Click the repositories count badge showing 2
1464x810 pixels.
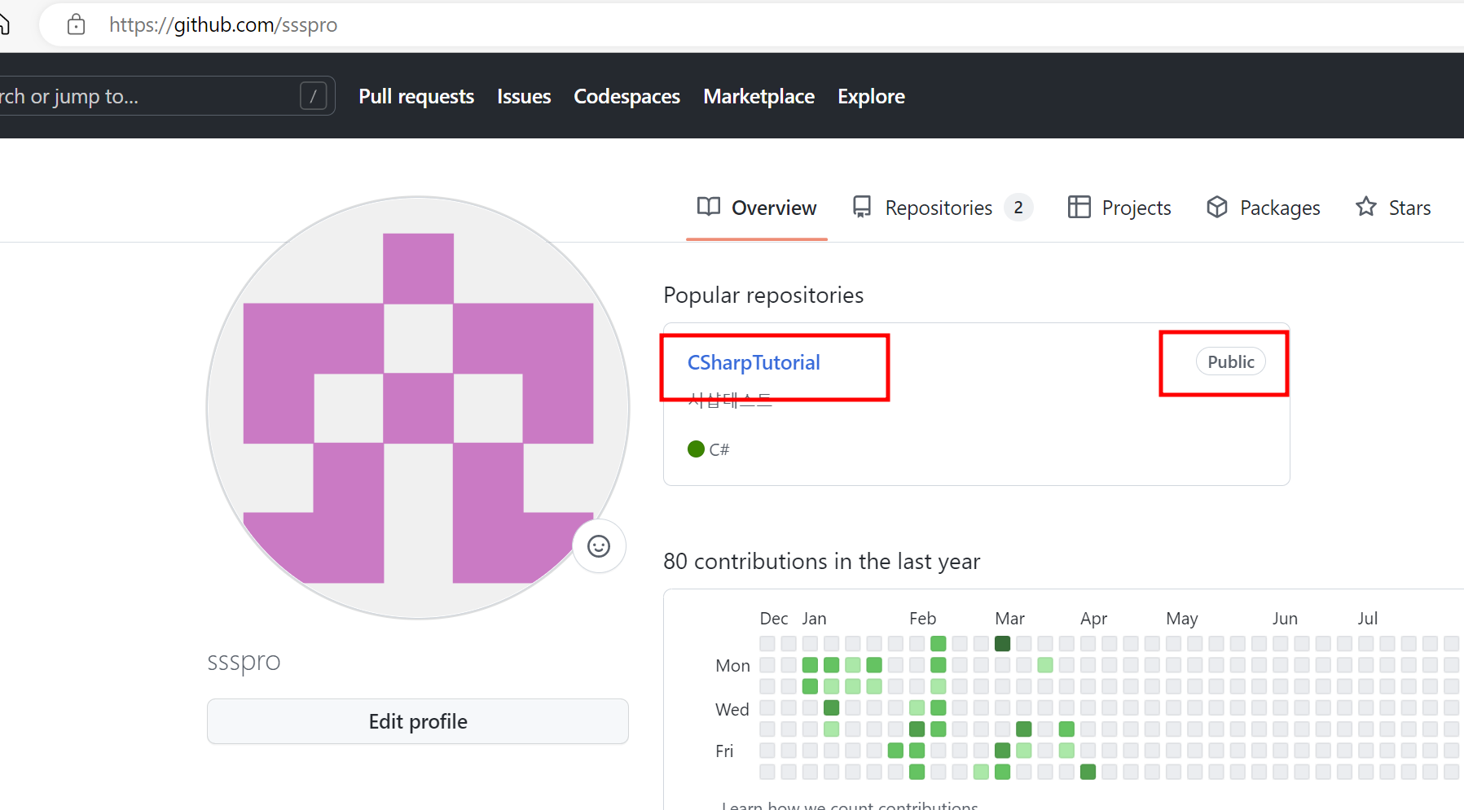point(1018,208)
